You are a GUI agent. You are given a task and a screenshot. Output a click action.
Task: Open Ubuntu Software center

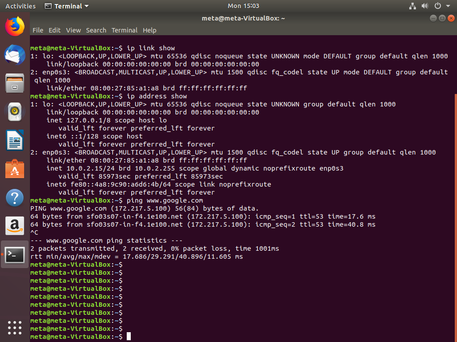(15, 169)
